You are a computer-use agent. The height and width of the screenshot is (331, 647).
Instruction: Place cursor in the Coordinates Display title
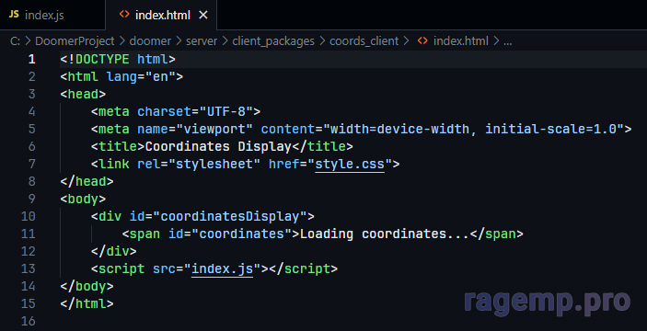[x=219, y=147]
